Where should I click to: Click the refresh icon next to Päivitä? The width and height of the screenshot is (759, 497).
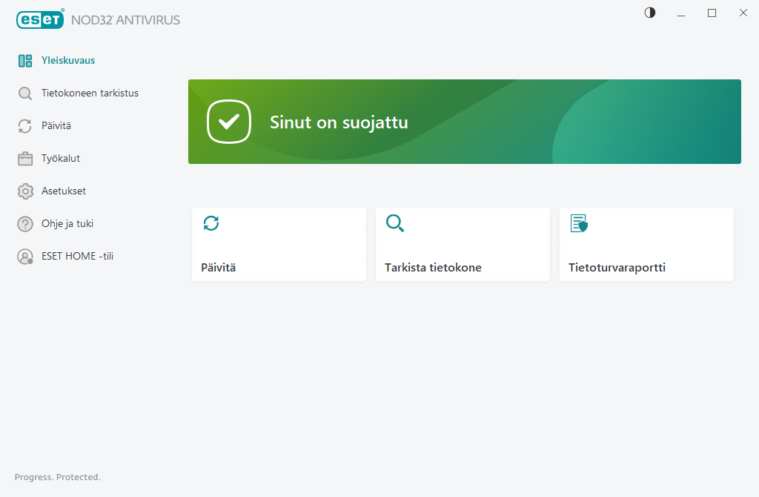23,125
